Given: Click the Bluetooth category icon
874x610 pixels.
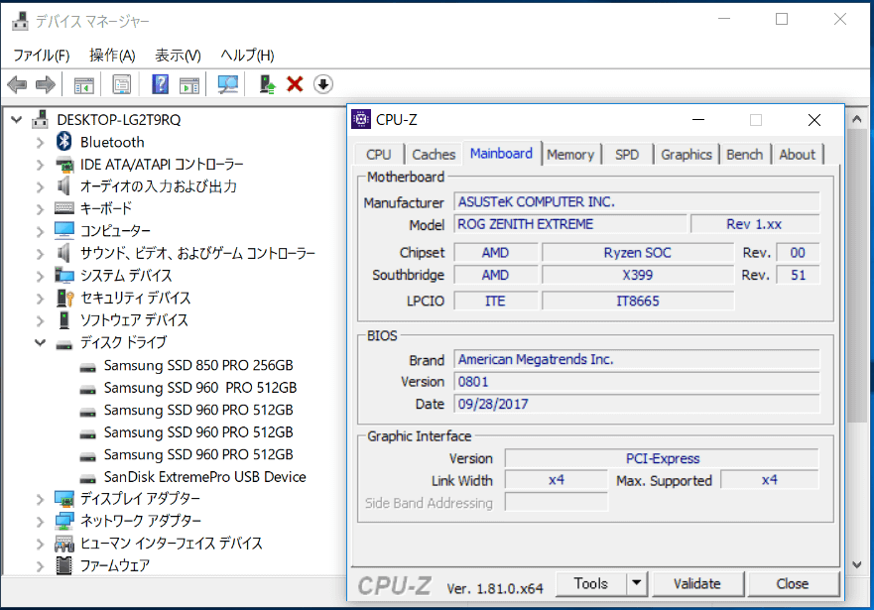Looking at the screenshot, I should (x=64, y=142).
